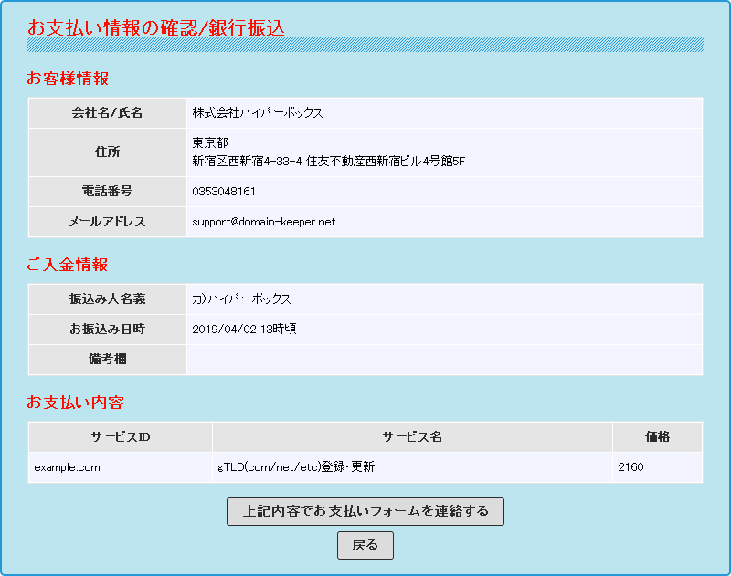
Task: Click the 振込み人名義 label cell
Action: tap(108, 298)
